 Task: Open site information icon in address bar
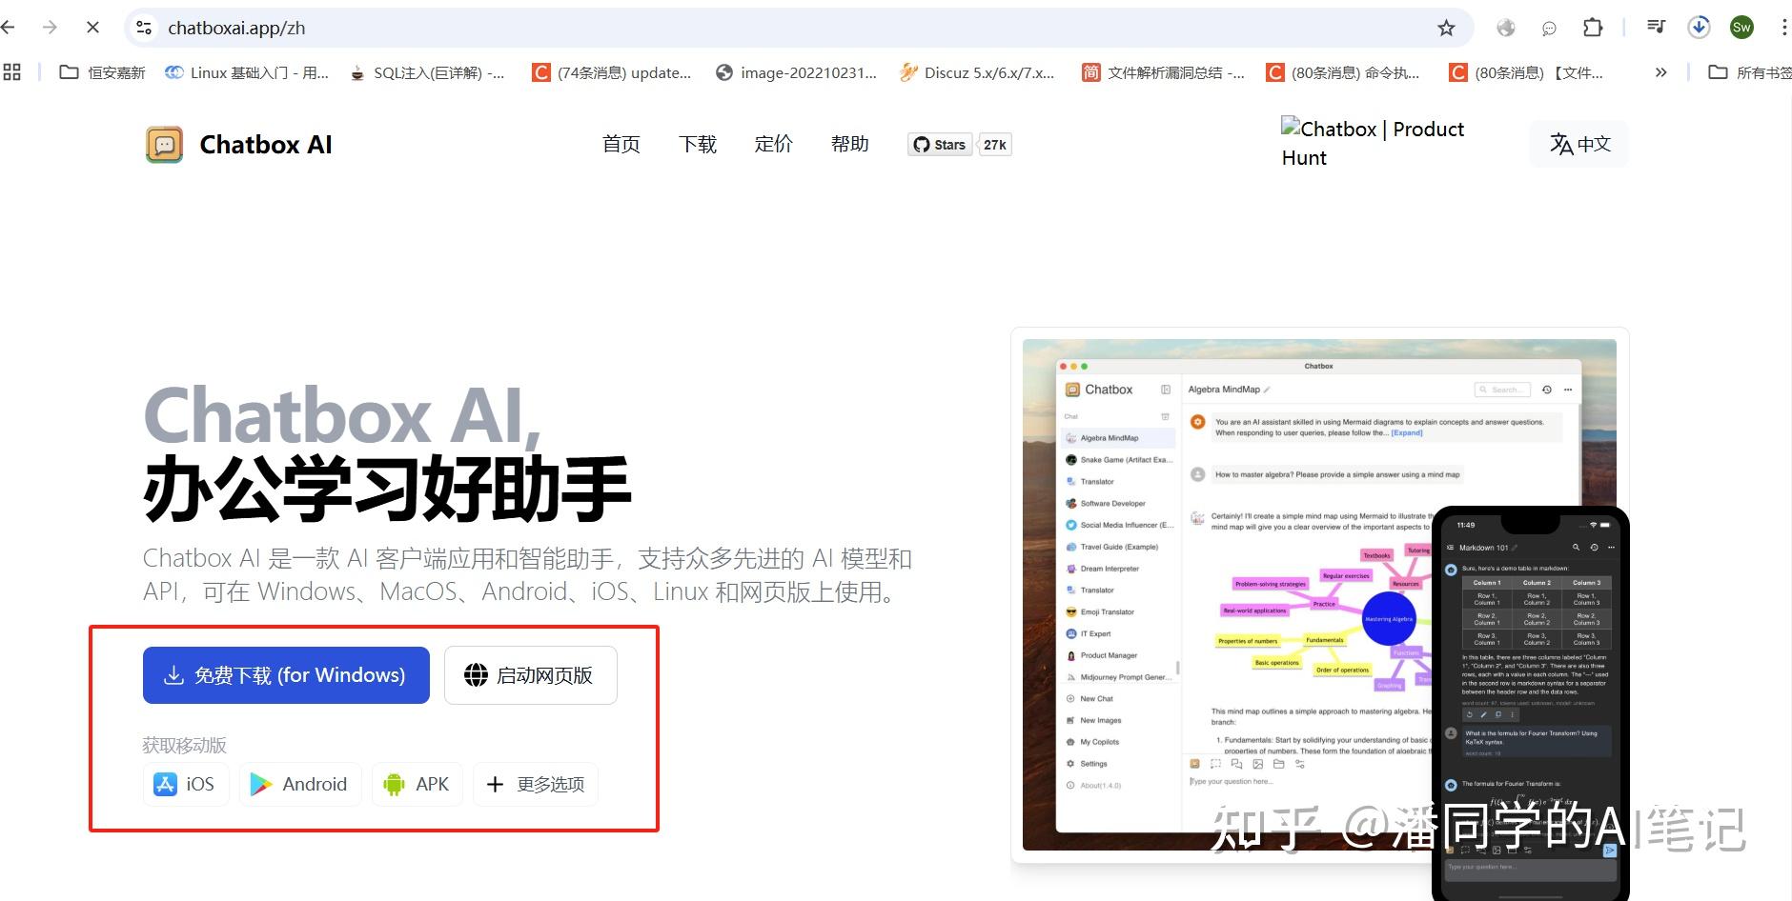144,28
